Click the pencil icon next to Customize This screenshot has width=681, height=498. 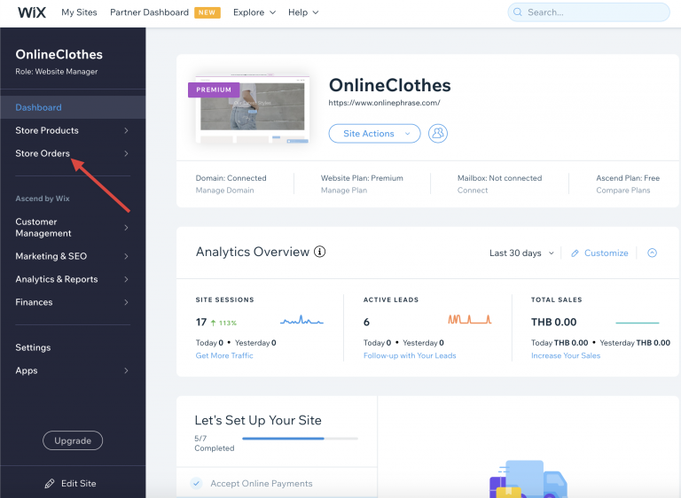[x=575, y=253]
